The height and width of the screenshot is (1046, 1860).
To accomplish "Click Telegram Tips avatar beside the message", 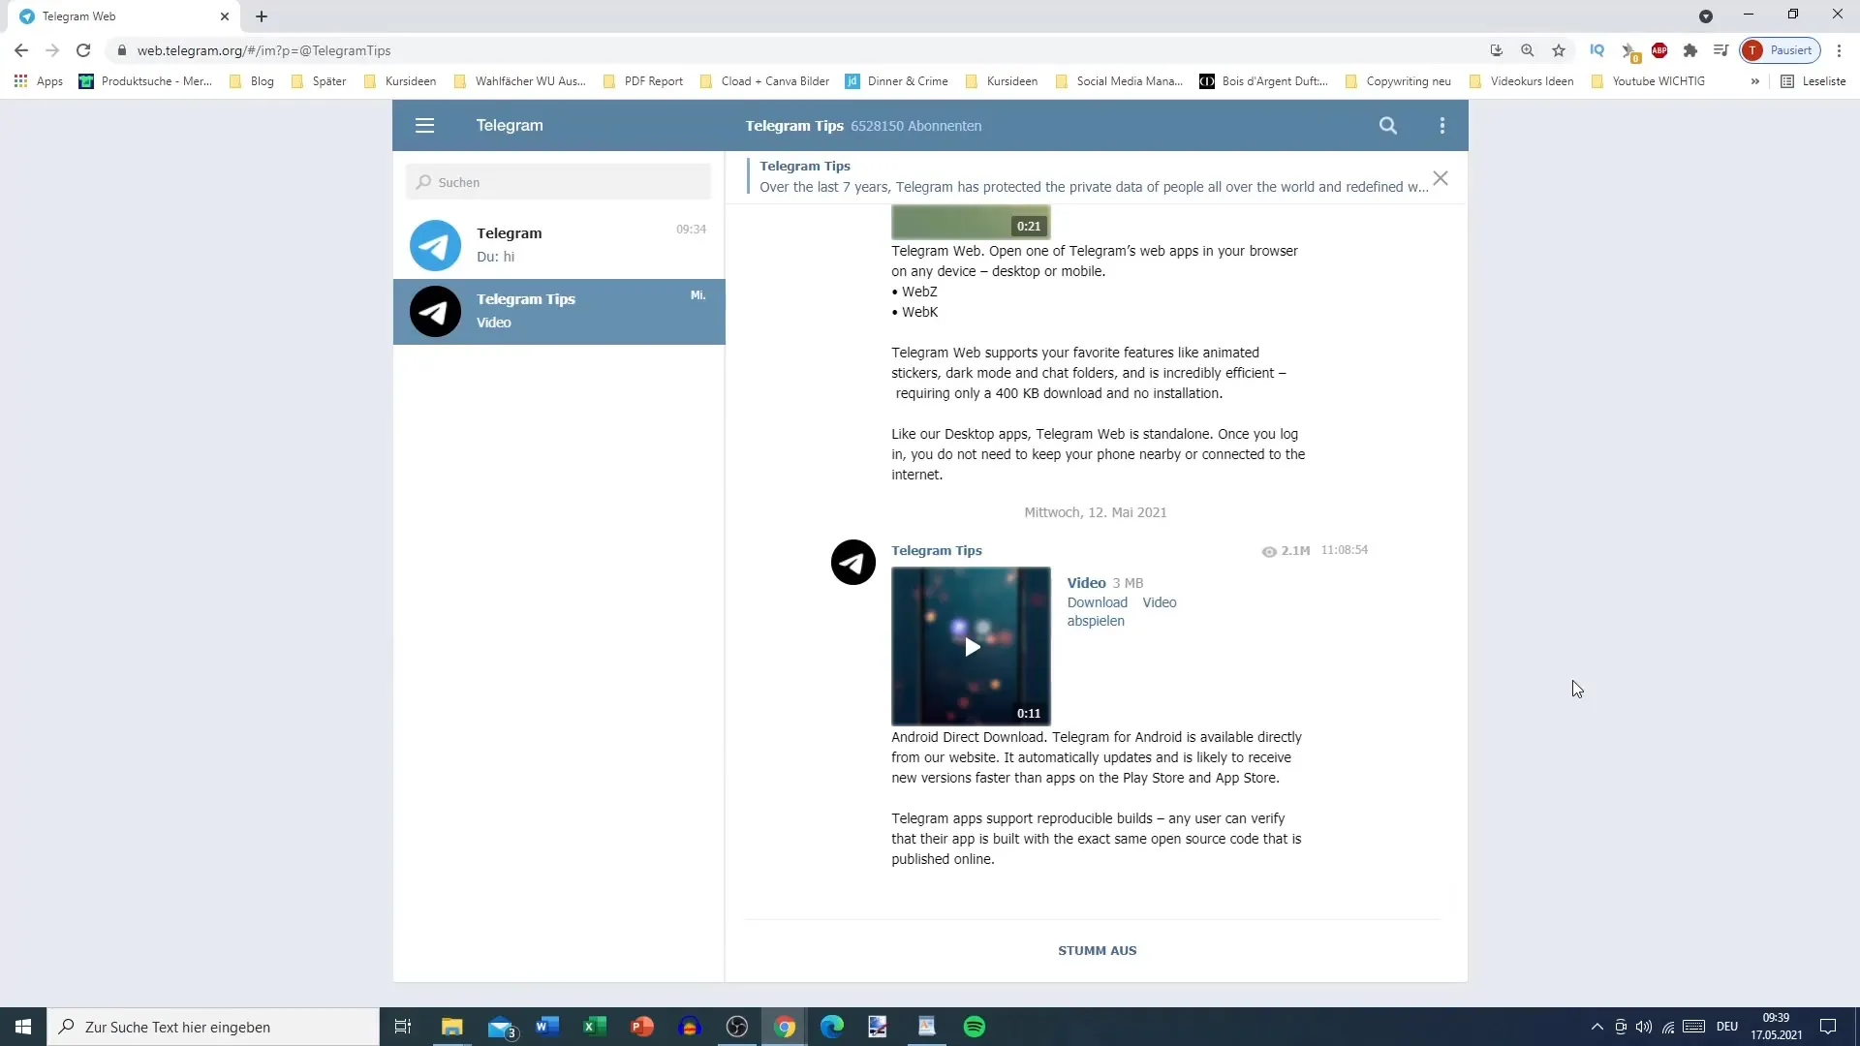I will [853, 562].
